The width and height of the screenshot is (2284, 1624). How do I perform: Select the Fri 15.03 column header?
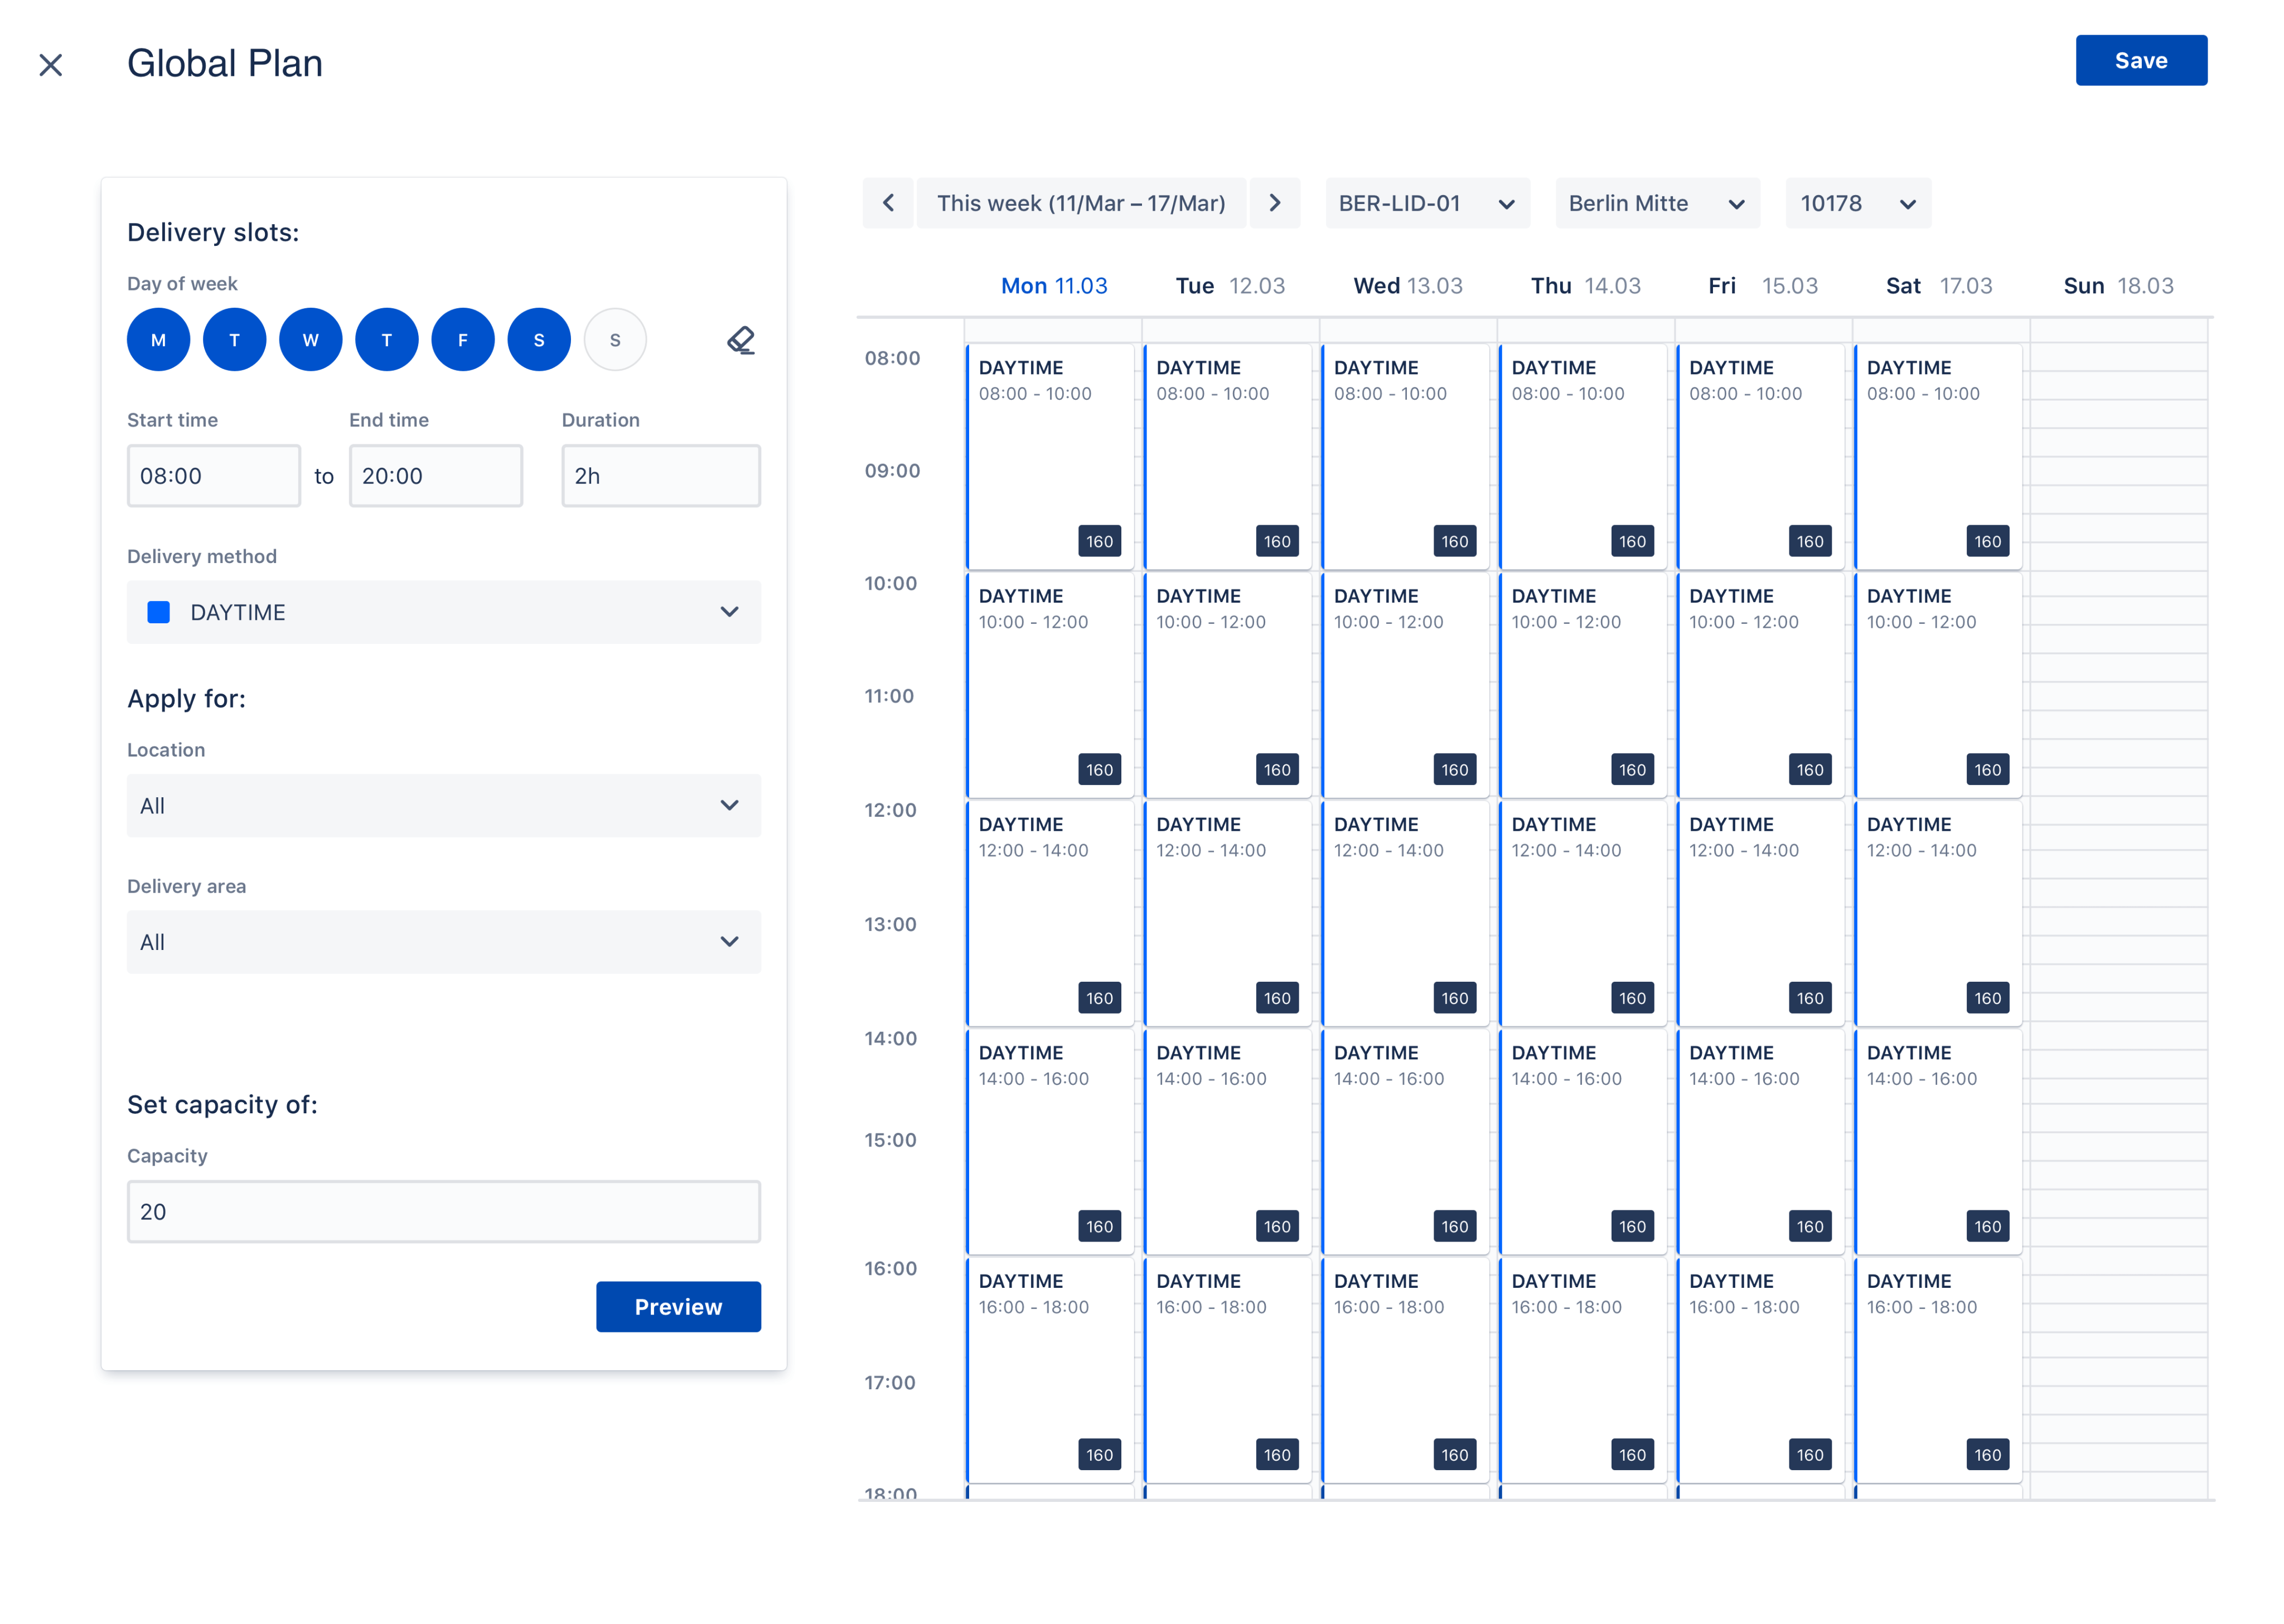[1762, 286]
